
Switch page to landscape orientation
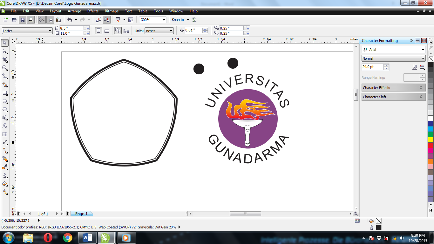(x=107, y=30)
